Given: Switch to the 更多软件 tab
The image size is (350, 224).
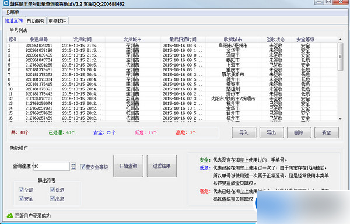Looking at the screenshot, I should click(58, 21).
